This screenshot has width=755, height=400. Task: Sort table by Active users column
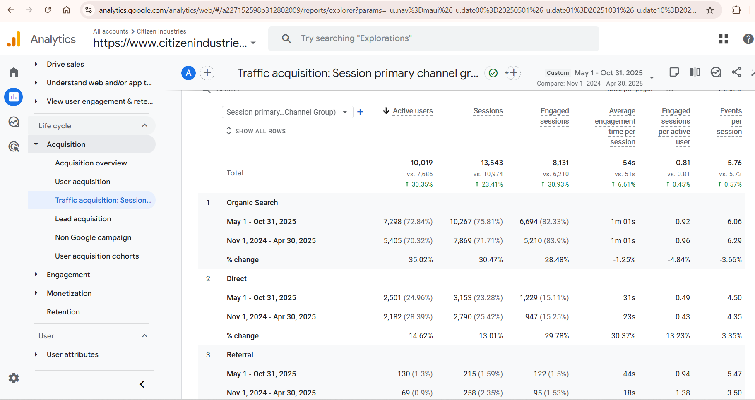coord(412,111)
